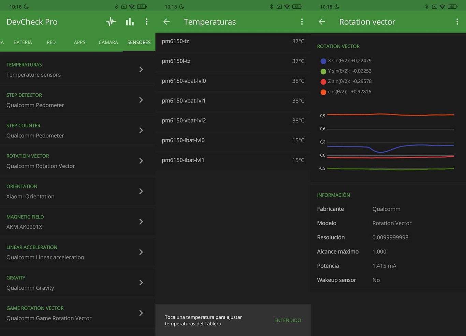Expand Temperaturas sensor row chevron
466x336 pixels.
tap(141, 70)
